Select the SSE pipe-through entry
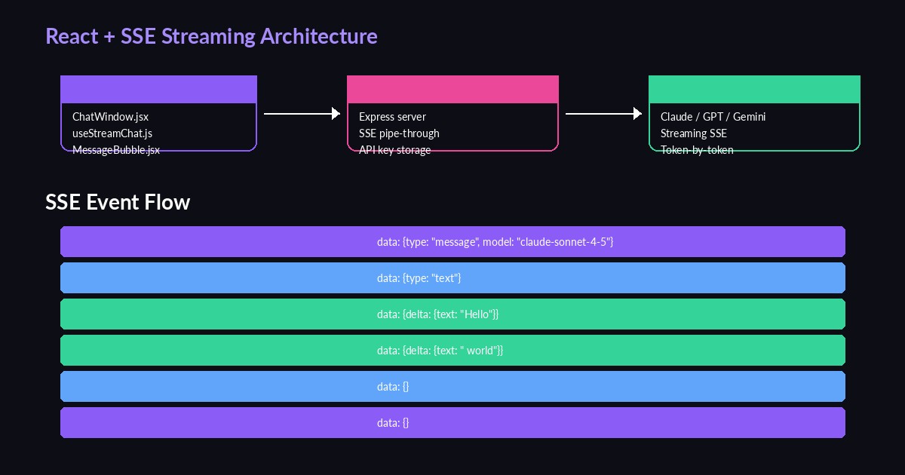Screen dimensions: 905x475 tap(399, 133)
